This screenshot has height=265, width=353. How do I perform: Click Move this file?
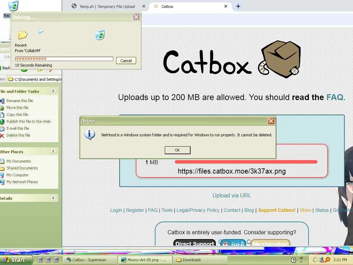[17, 108]
